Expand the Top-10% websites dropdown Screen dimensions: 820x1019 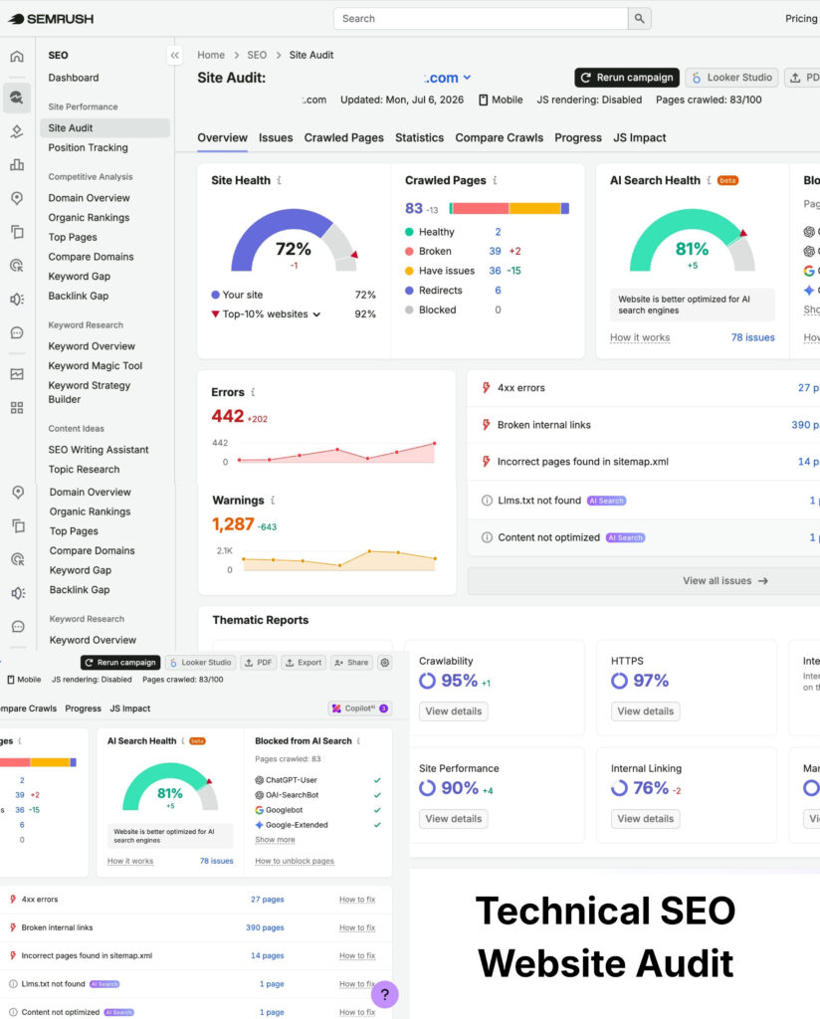pos(316,314)
